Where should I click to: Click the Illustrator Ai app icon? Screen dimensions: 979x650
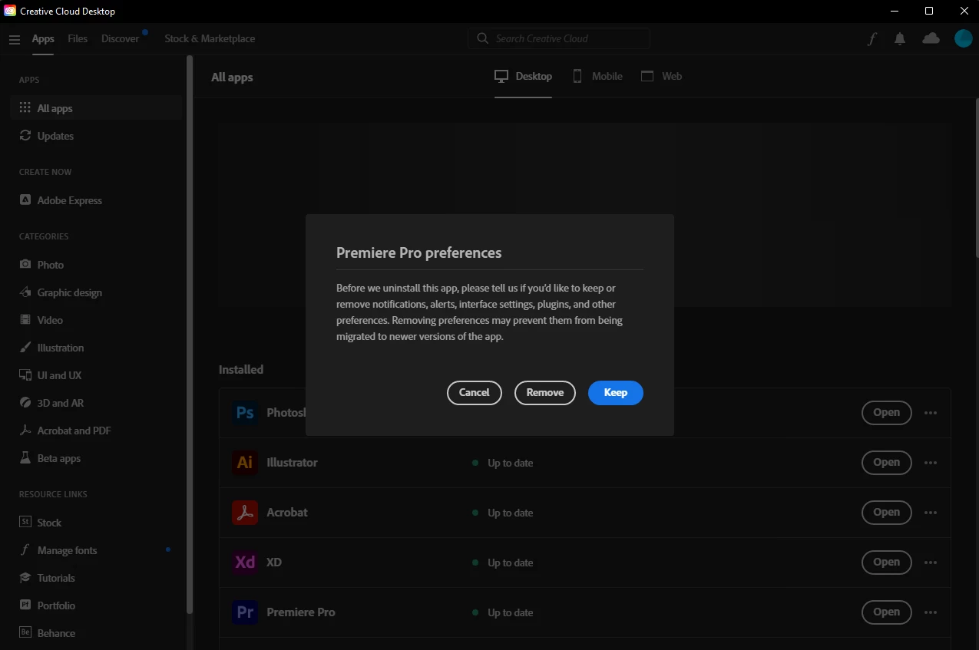(x=245, y=463)
